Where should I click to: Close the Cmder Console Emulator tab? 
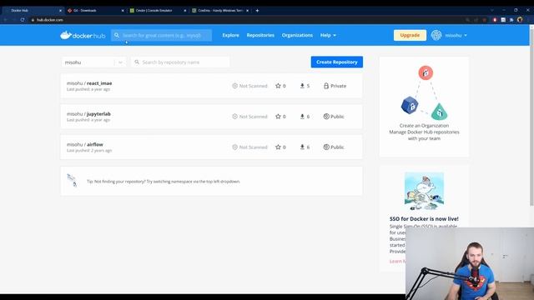pyautogui.click(x=185, y=11)
